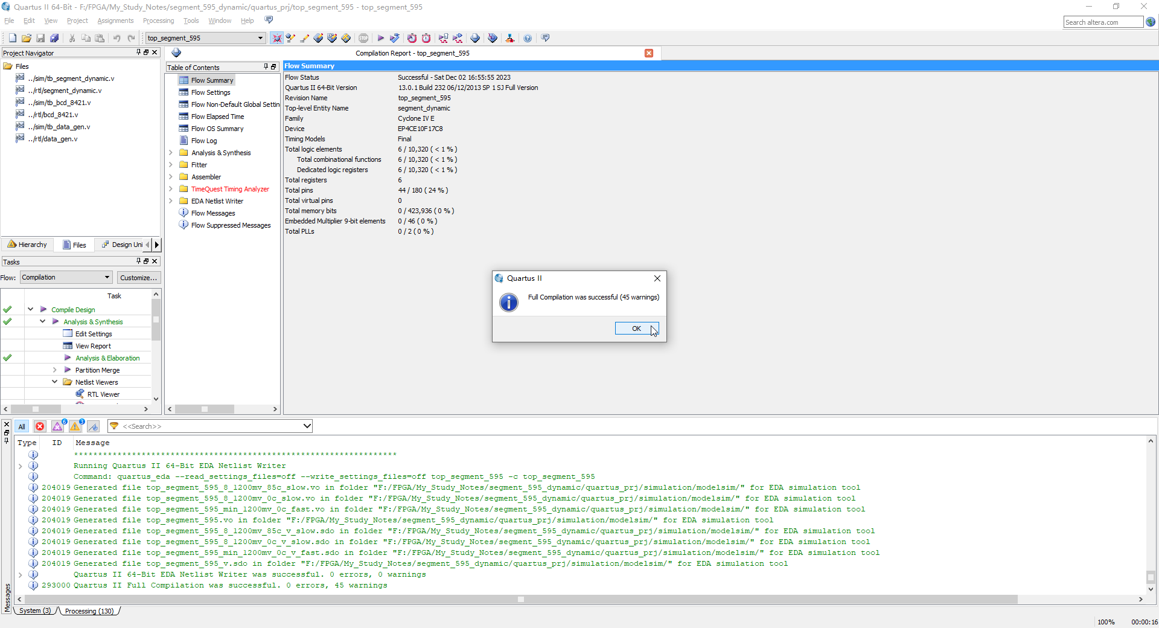Collapse the Compile Design task
The height and width of the screenshot is (628, 1159).
coord(30,309)
